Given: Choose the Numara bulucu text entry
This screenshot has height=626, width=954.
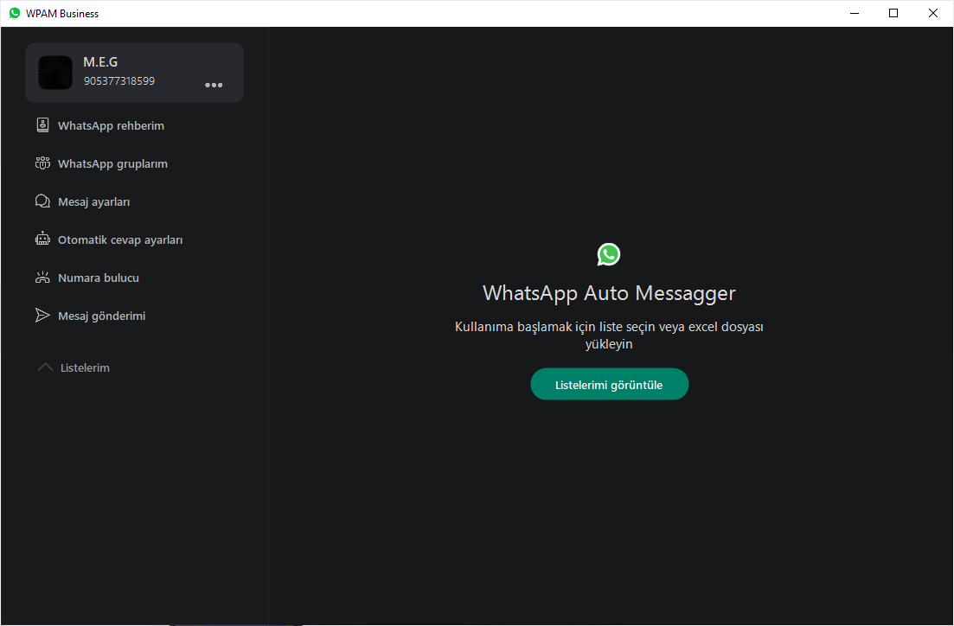Looking at the screenshot, I should (x=99, y=278).
